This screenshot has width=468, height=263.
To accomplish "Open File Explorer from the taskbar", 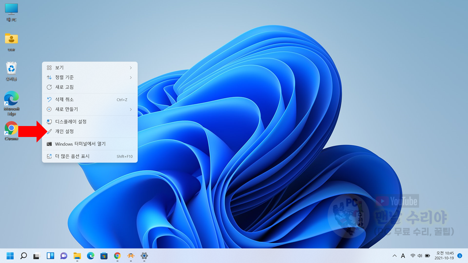I will click(77, 256).
